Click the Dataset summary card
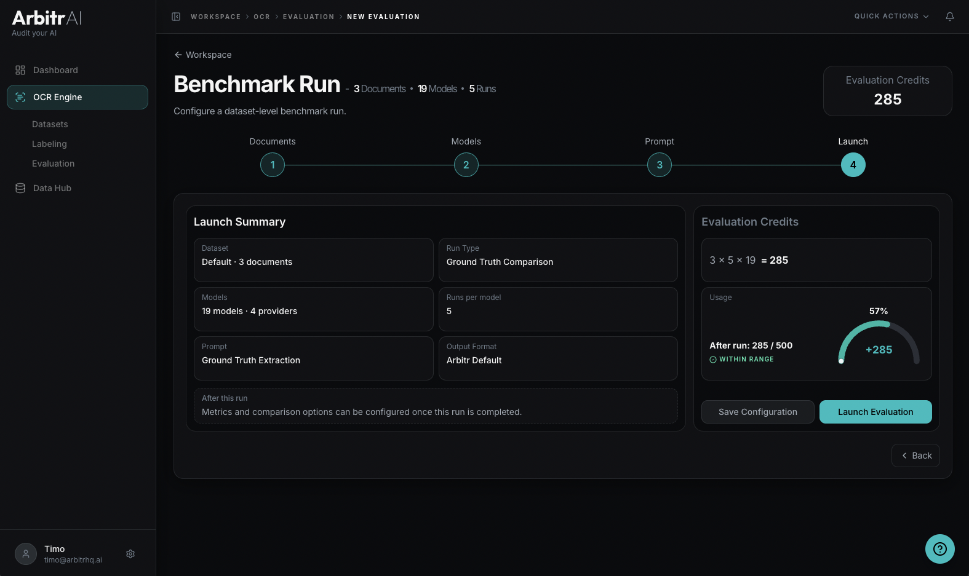This screenshot has width=969, height=576. click(x=314, y=260)
